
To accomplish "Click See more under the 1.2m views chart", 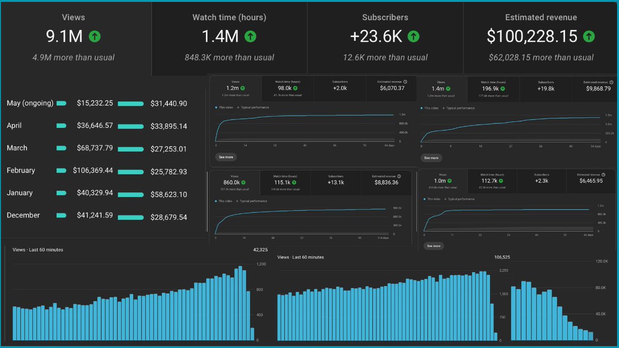I will pos(225,157).
